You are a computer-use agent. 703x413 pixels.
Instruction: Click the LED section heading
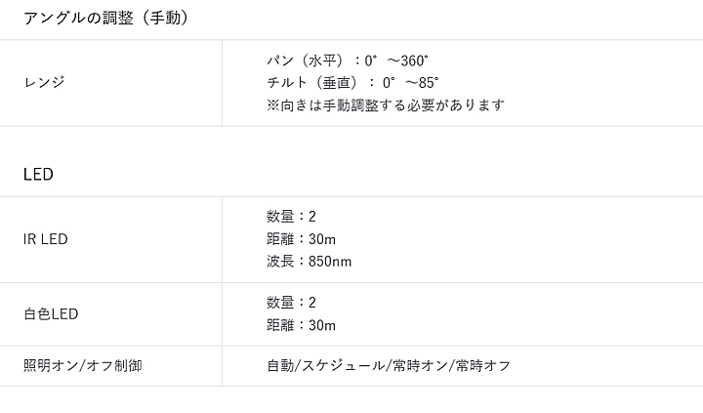pos(38,175)
